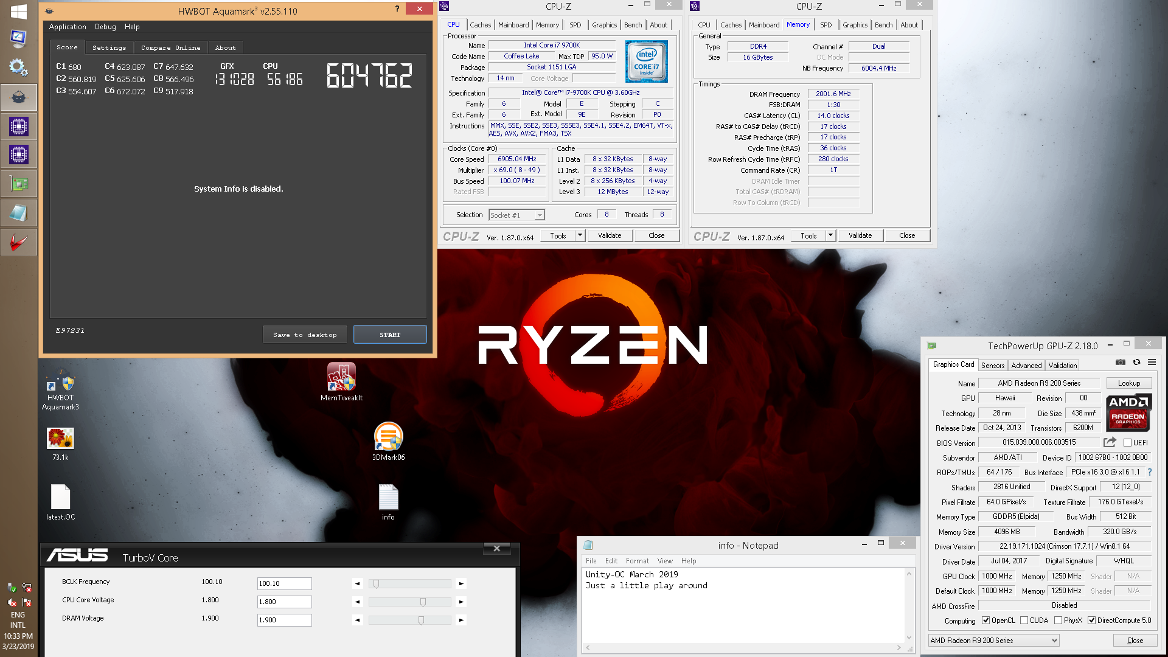Screen dimensions: 1168x657
Task: Click the GPU-Z Close button
Action: (x=1135, y=641)
